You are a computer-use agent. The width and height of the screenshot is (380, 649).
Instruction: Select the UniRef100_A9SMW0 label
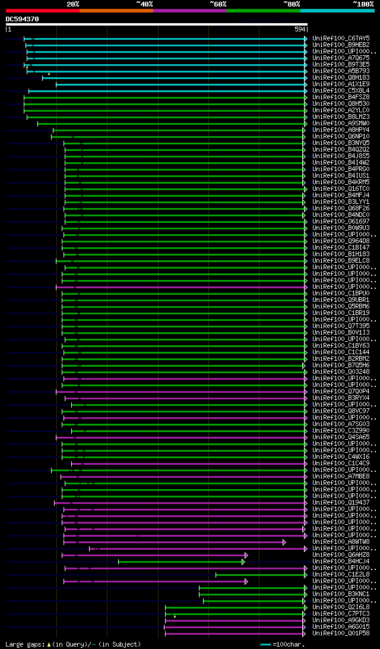(341, 124)
